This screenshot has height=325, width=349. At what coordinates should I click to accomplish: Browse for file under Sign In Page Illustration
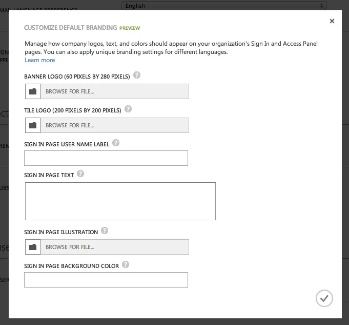(x=115, y=247)
